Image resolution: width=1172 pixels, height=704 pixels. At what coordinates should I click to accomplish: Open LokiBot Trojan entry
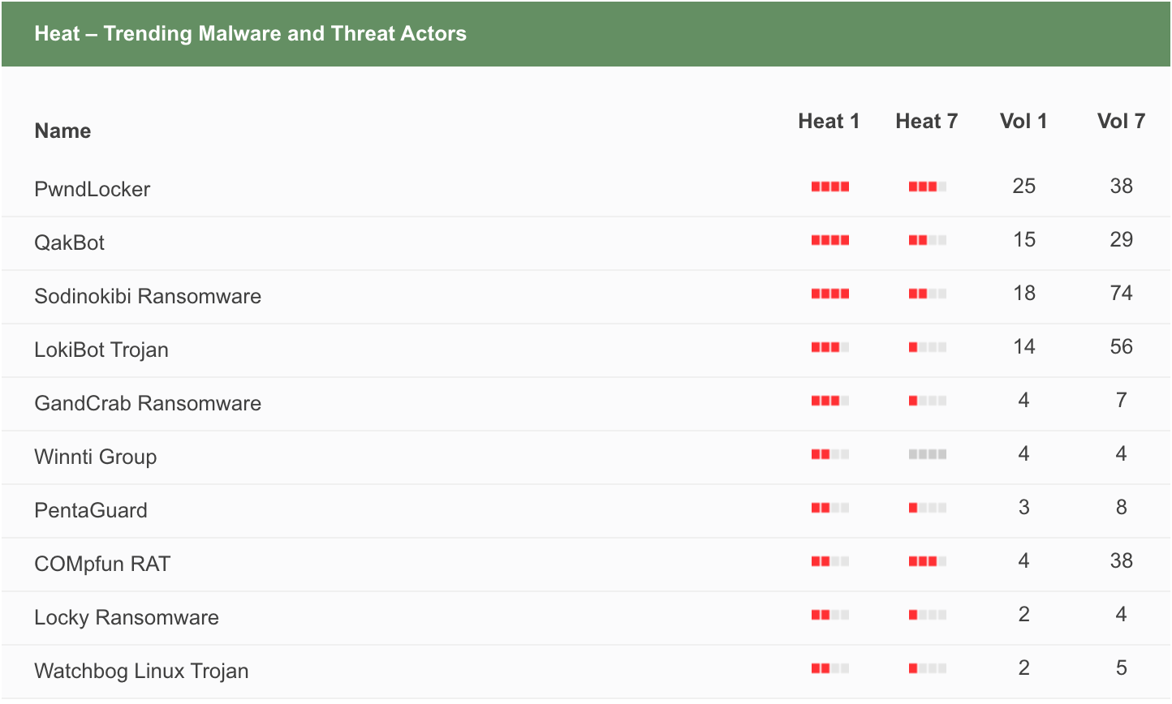101,350
